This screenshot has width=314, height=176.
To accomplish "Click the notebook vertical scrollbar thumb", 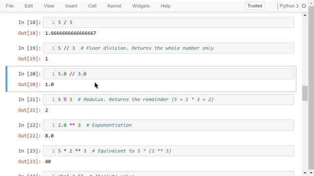I will click(305, 93).
